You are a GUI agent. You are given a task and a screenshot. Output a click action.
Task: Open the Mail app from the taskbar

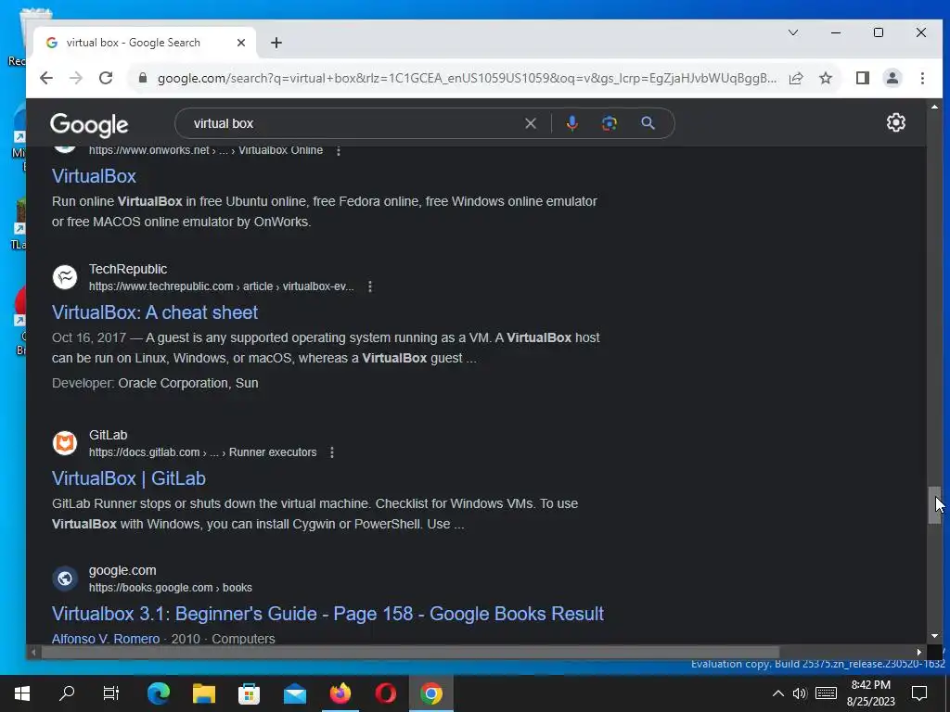pos(295,693)
